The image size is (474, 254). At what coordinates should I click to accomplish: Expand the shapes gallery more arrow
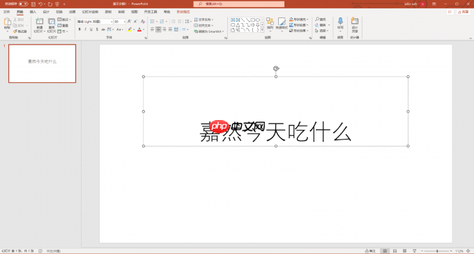point(262,30)
